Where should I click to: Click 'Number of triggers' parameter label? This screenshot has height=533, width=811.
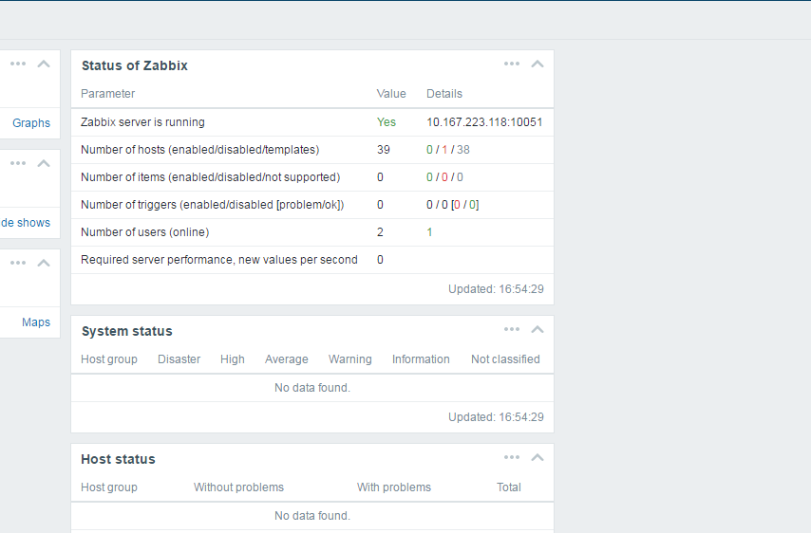pyautogui.click(x=213, y=205)
